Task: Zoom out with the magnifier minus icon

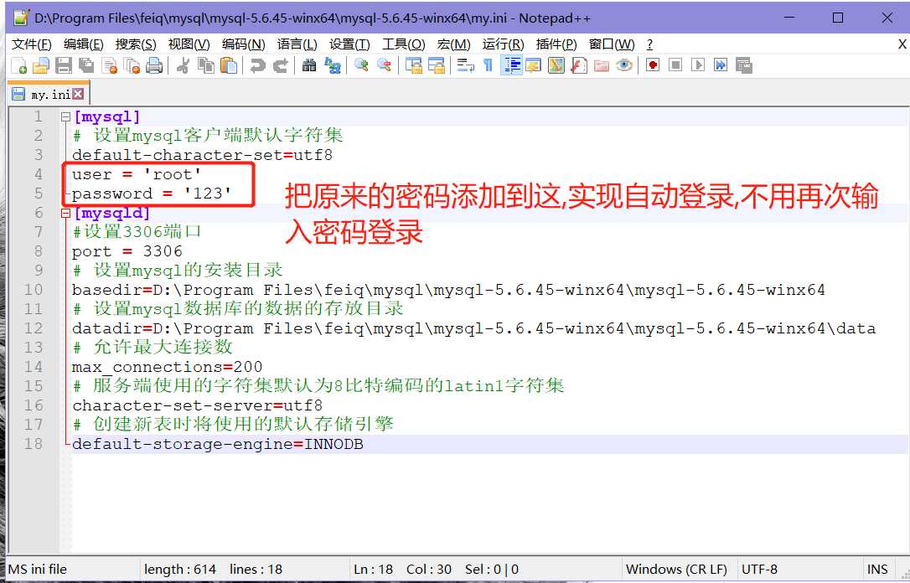Action: [x=384, y=65]
